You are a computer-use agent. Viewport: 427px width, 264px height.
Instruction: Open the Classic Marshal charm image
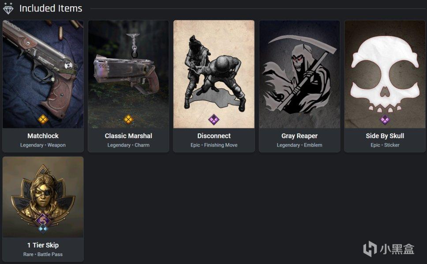(x=128, y=74)
